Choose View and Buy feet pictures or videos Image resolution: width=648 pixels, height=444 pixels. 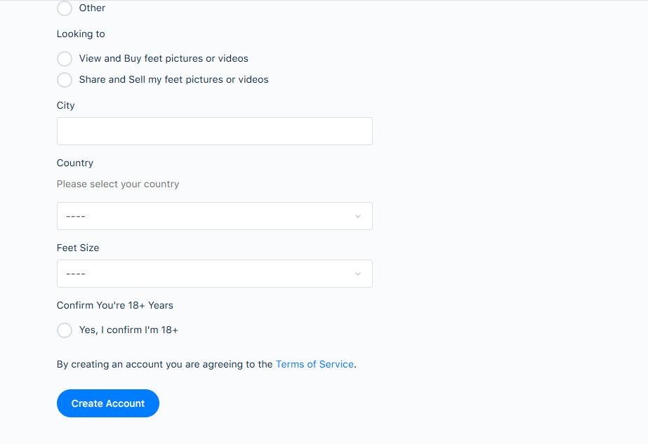click(64, 59)
